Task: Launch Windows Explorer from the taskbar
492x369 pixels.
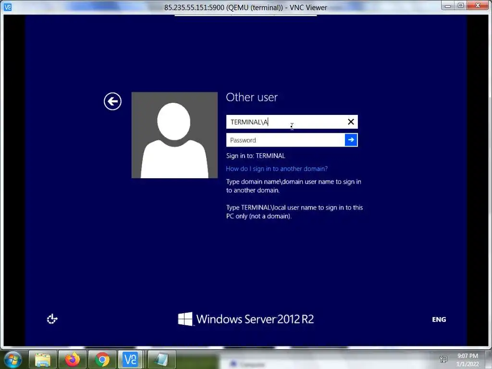Action: point(43,359)
